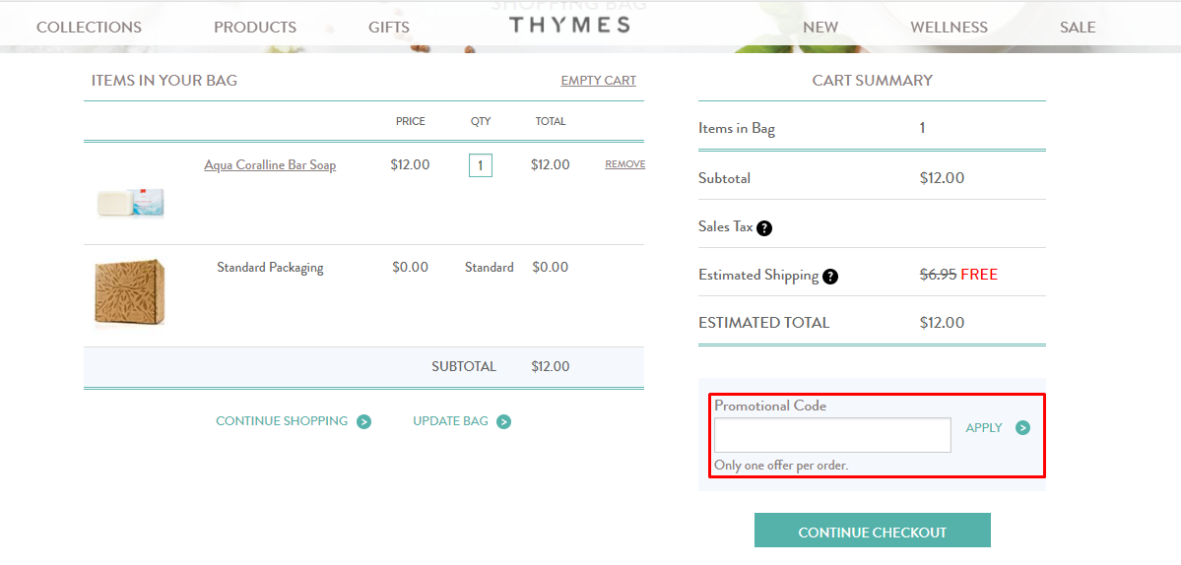1181x565 pixels.
Task: Focus the quantity field for bar soap
Action: click(481, 165)
